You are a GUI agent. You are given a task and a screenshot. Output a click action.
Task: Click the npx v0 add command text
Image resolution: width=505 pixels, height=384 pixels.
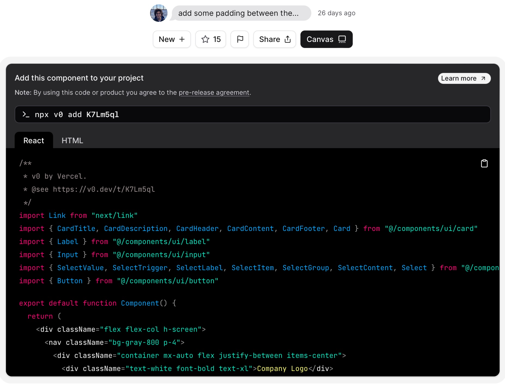(77, 114)
